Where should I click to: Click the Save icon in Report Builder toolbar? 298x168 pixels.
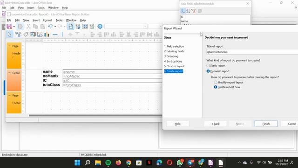coord(9,26)
